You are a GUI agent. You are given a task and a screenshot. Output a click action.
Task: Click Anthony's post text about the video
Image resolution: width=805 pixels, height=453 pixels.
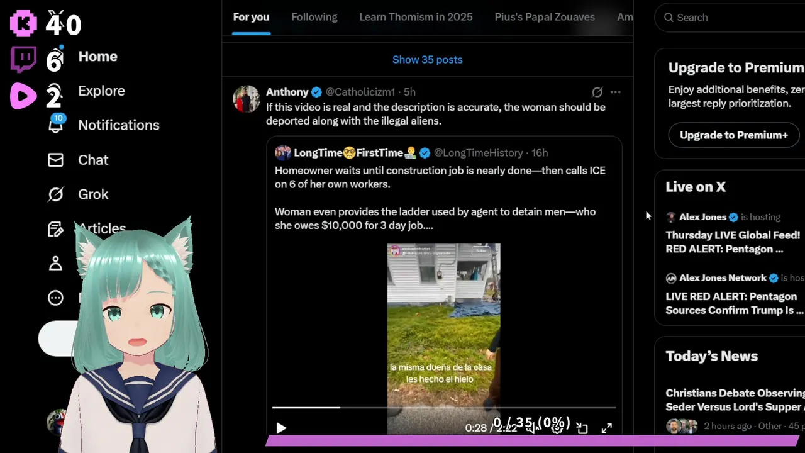coord(436,114)
